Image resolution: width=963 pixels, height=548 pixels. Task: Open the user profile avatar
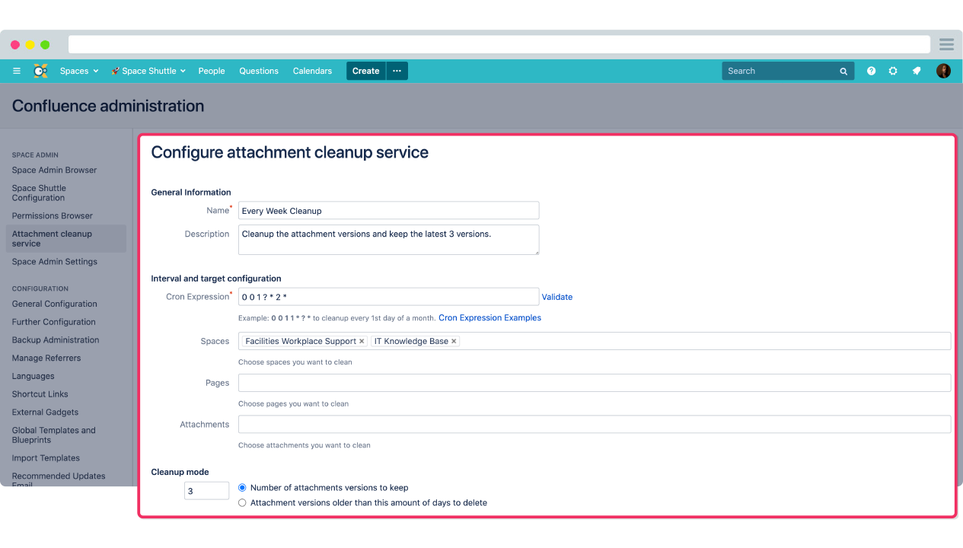(x=943, y=71)
